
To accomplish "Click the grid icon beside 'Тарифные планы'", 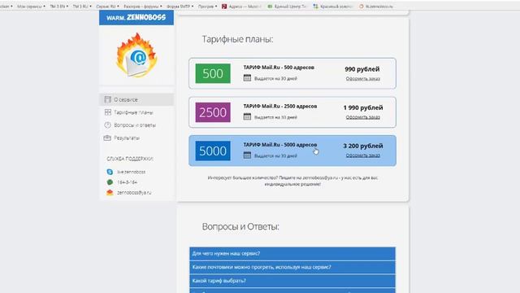I will click(x=107, y=112).
